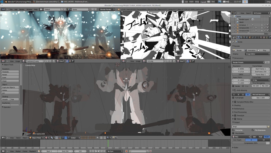Open the Texture properties tab icon

(264, 37)
